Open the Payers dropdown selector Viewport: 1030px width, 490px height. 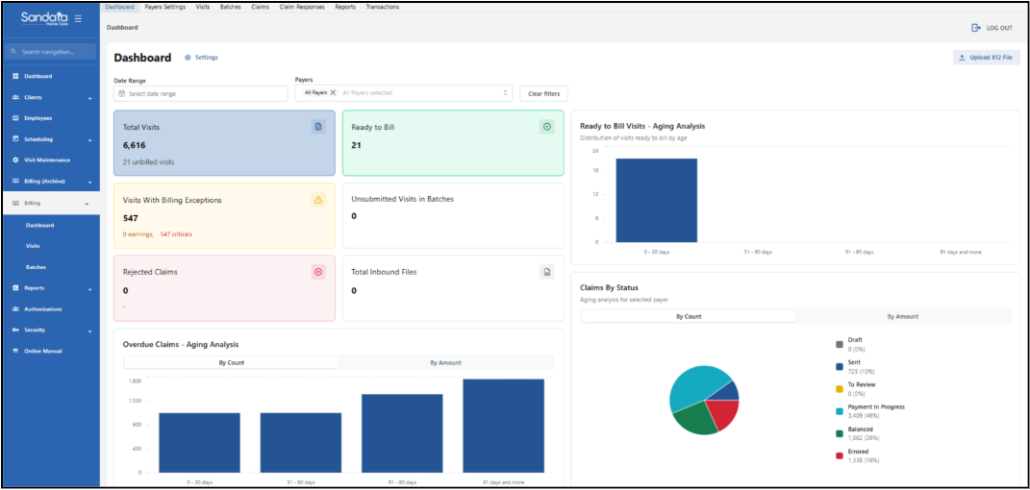[505, 93]
